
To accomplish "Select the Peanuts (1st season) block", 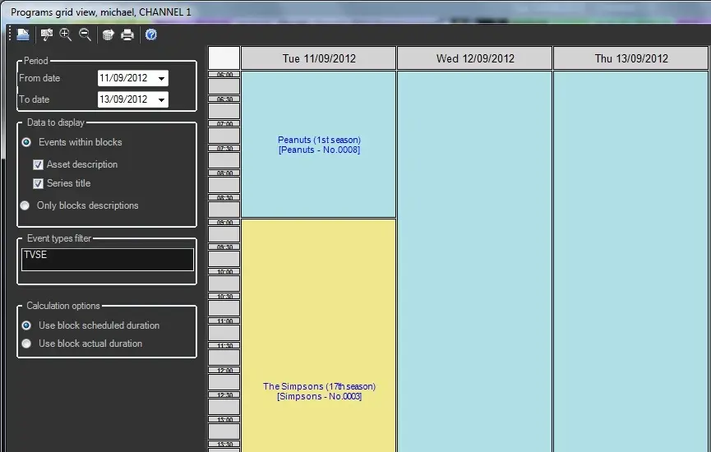I will [x=319, y=145].
